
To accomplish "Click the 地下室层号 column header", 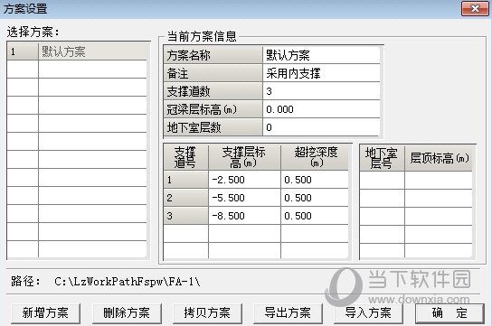I will pyautogui.click(x=382, y=158).
